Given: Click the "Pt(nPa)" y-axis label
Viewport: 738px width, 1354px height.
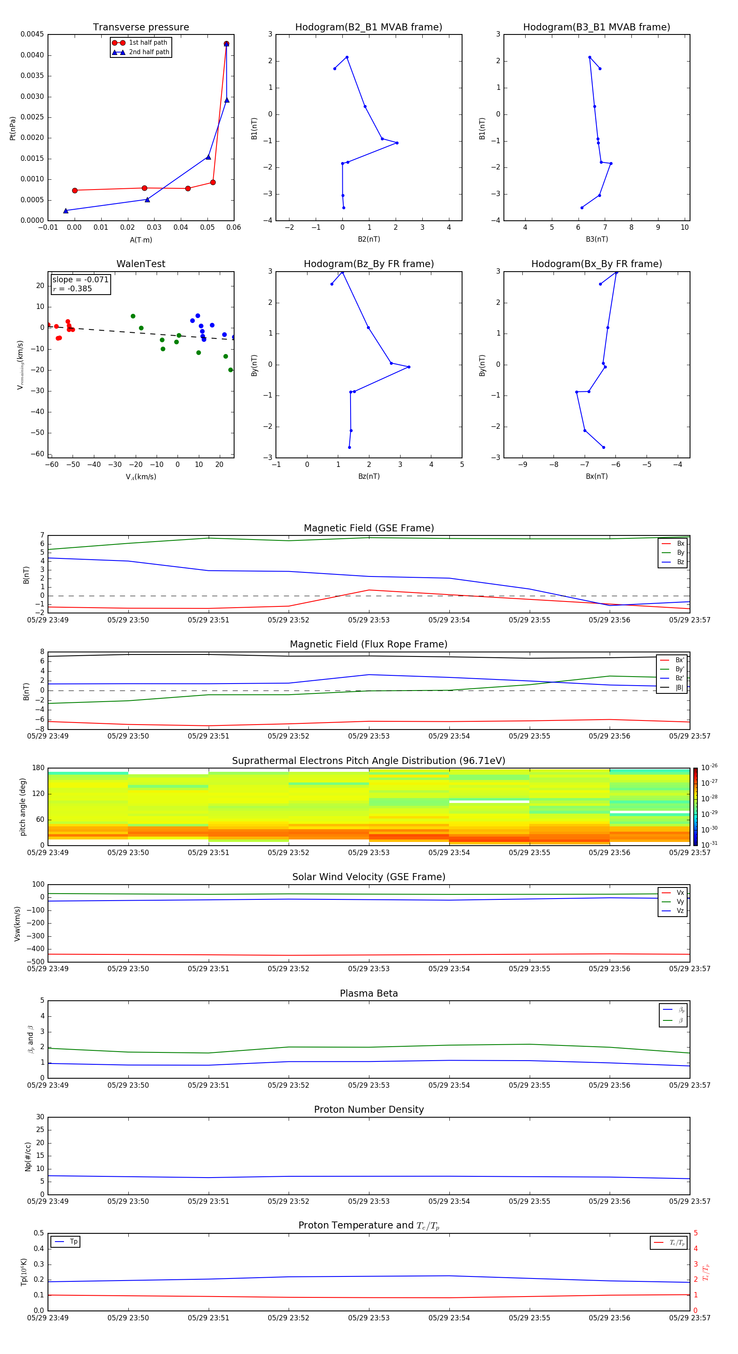Looking at the screenshot, I should (x=13, y=128).
